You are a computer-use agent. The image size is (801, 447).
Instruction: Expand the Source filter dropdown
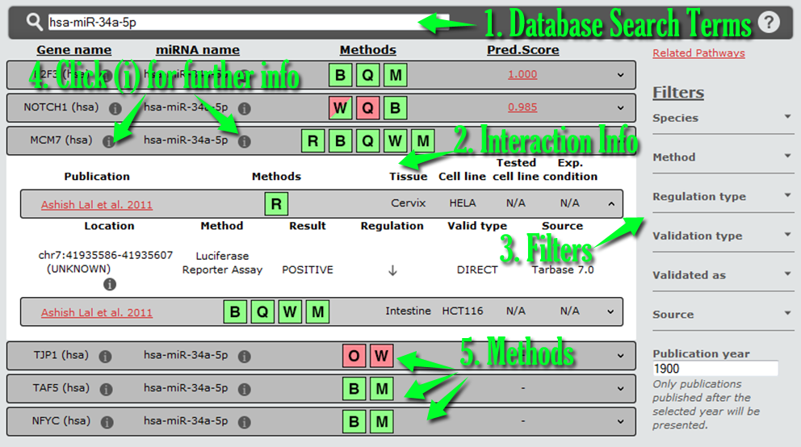point(723,315)
